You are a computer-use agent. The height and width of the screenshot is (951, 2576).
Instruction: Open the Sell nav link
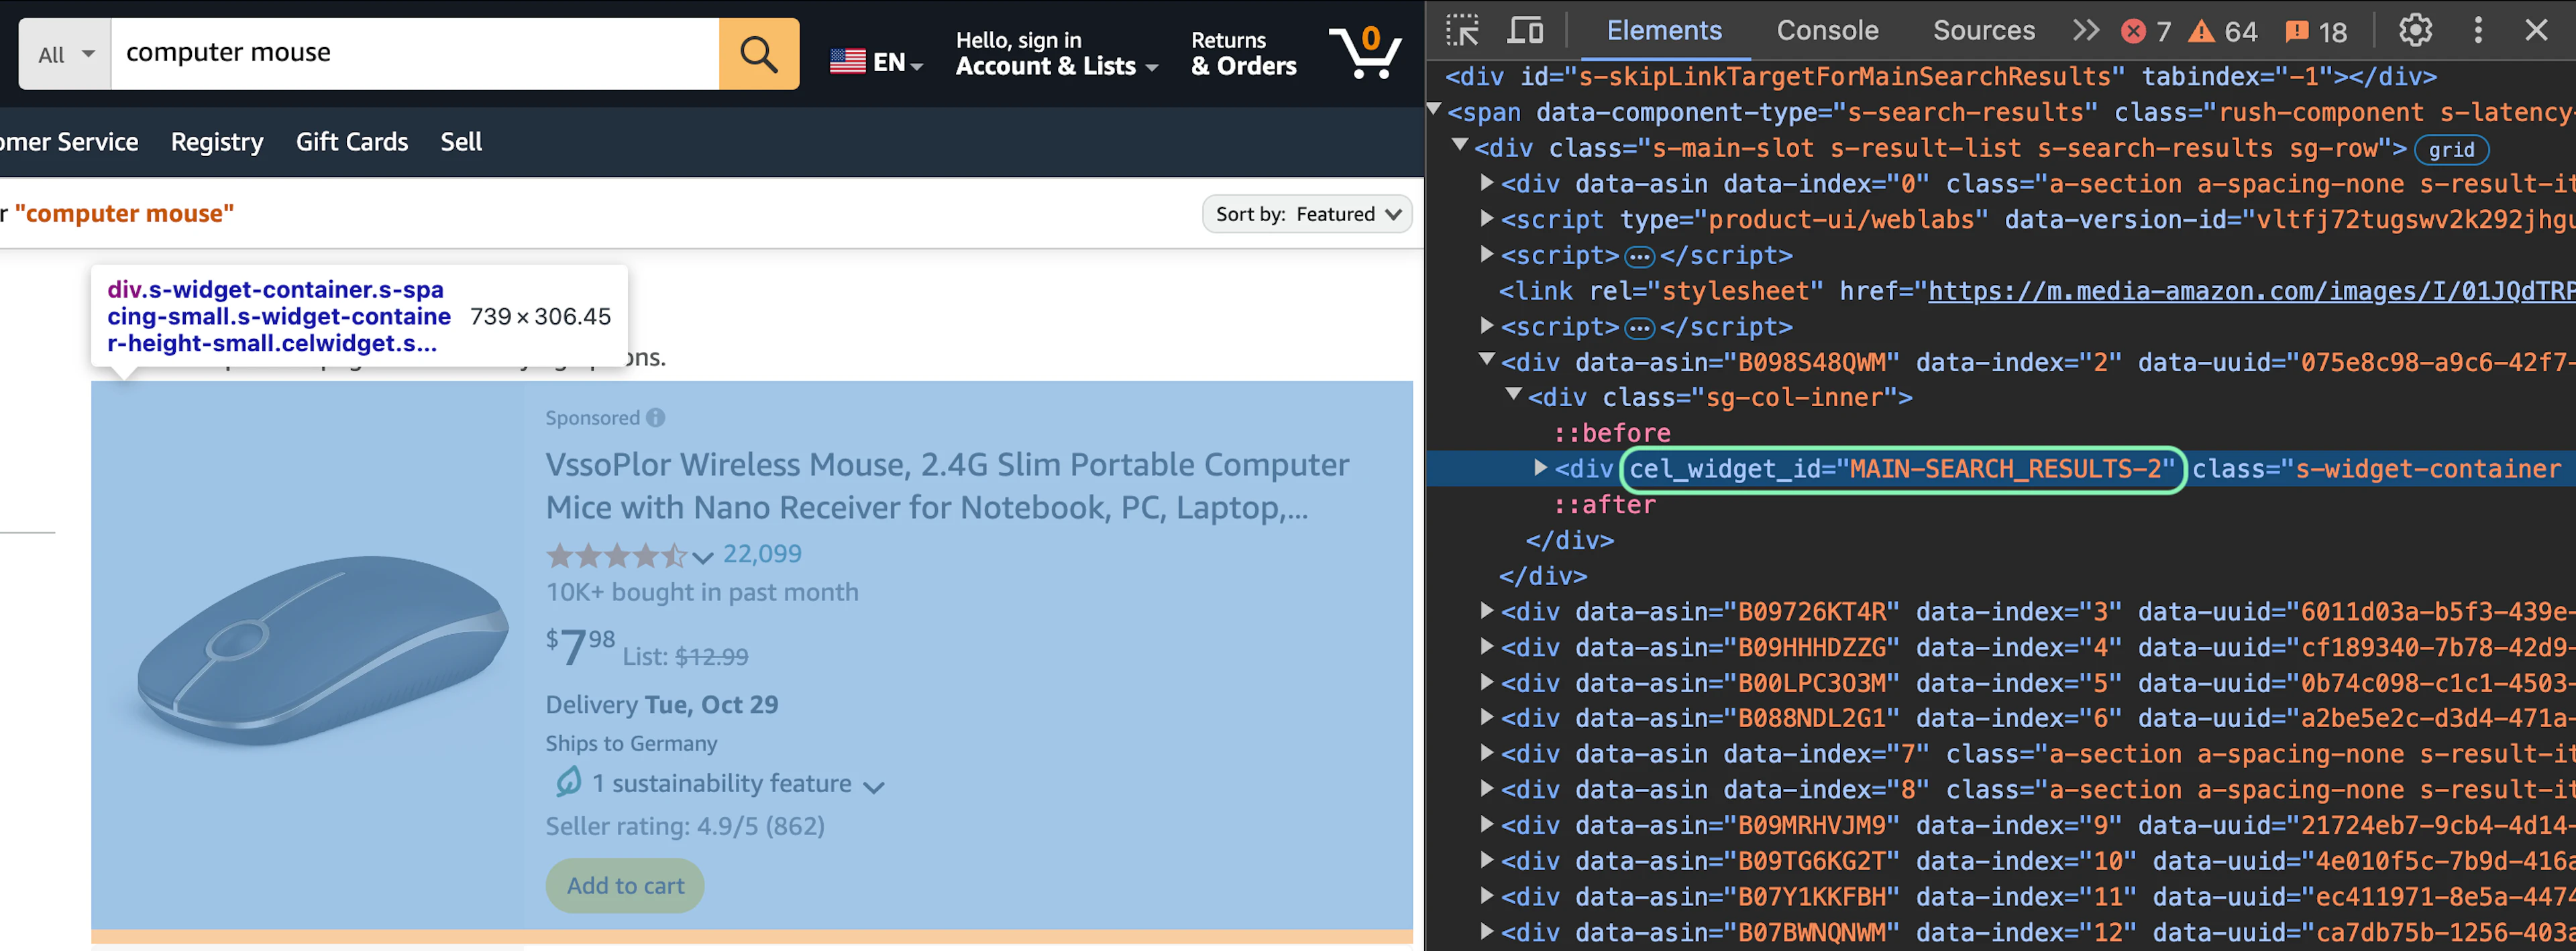[461, 142]
